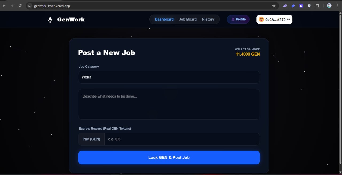Click the browser back arrow
The height and width of the screenshot is (175, 342).
(4, 6)
